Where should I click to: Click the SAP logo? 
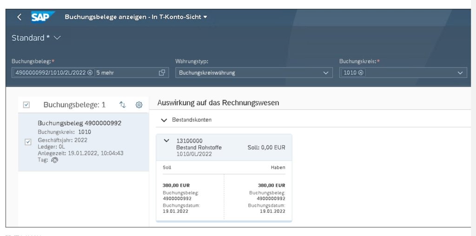(42, 17)
